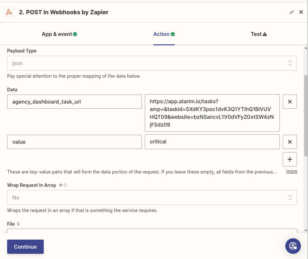Add a new key-value data row
This screenshot has height=259, width=308.
[290, 159]
